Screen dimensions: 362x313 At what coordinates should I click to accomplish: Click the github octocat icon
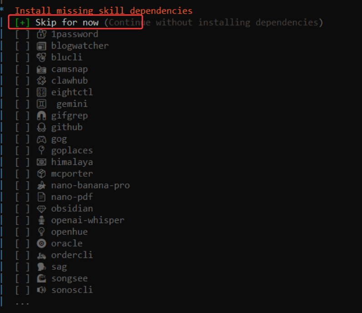41,127
